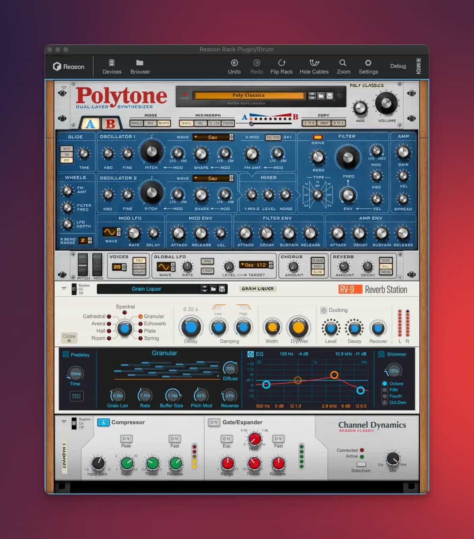Browse Polytone patches via folder icon

(x=321, y=96)
